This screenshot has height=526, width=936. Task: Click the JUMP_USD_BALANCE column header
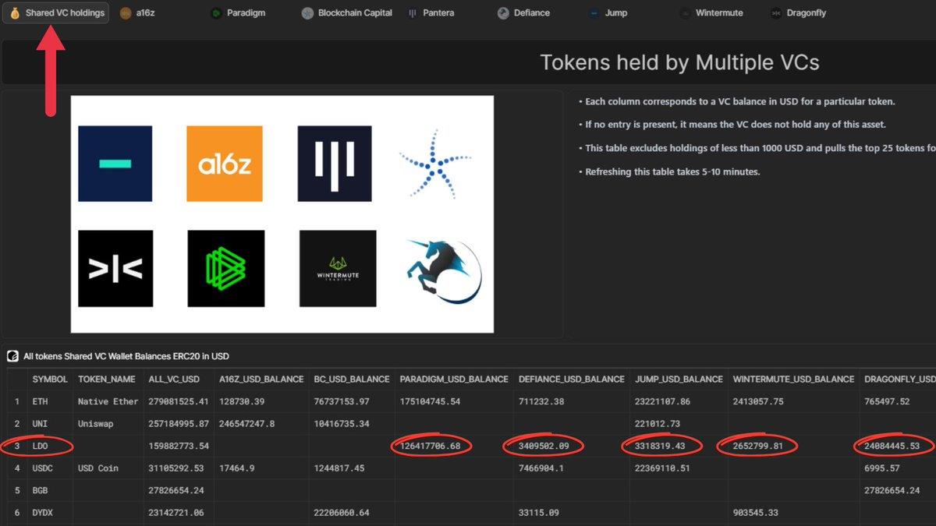tap(679, 379)
